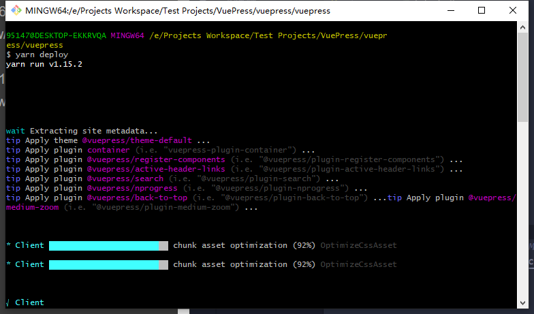
Task: Click the first Client progress bar
Action: tap(108, 245)
